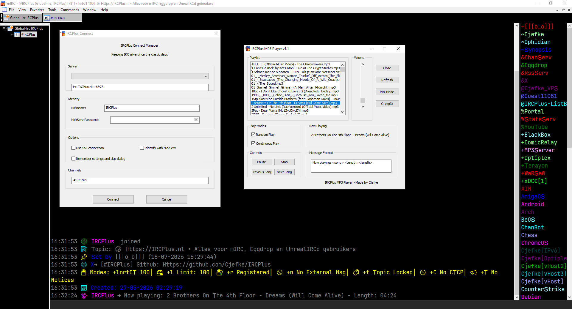Select nick ~Ophidian in nicklist

click(x=536, y=42)
